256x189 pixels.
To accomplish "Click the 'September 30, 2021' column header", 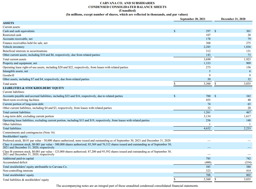I will 193,19.
